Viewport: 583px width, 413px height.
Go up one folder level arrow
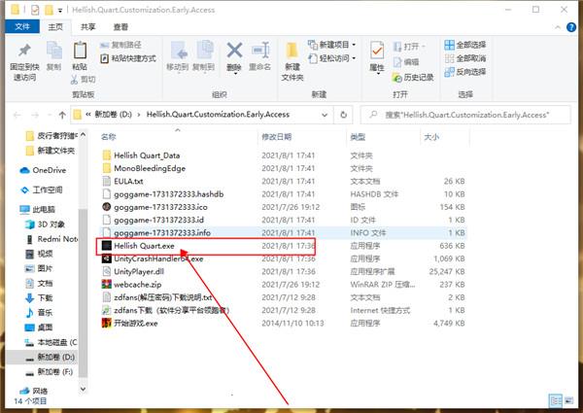62,116
